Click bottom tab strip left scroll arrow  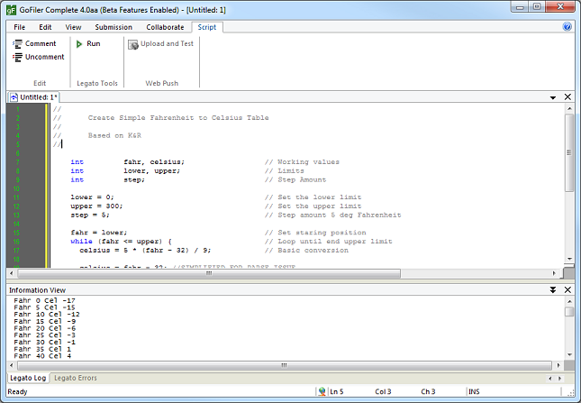pyautogui.click(x=549, y=378)
